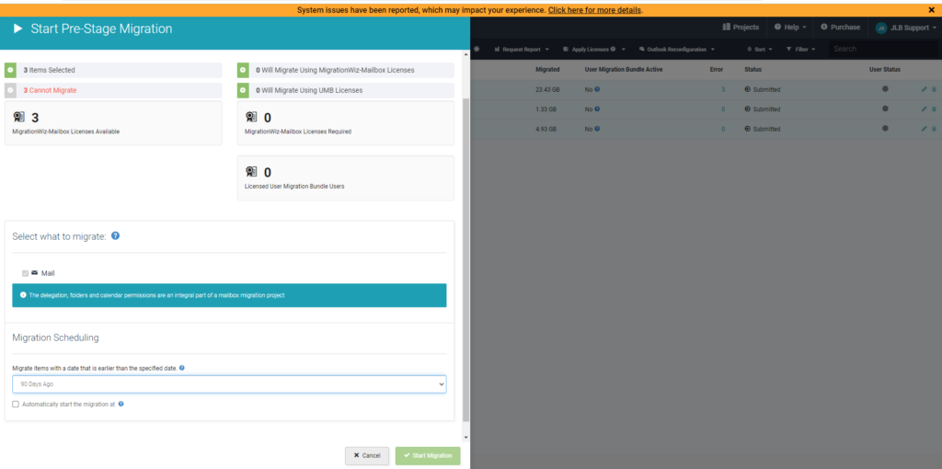Open the Help menu
The width and height of the screenshot is (942, 469).
tap(790, 28)
